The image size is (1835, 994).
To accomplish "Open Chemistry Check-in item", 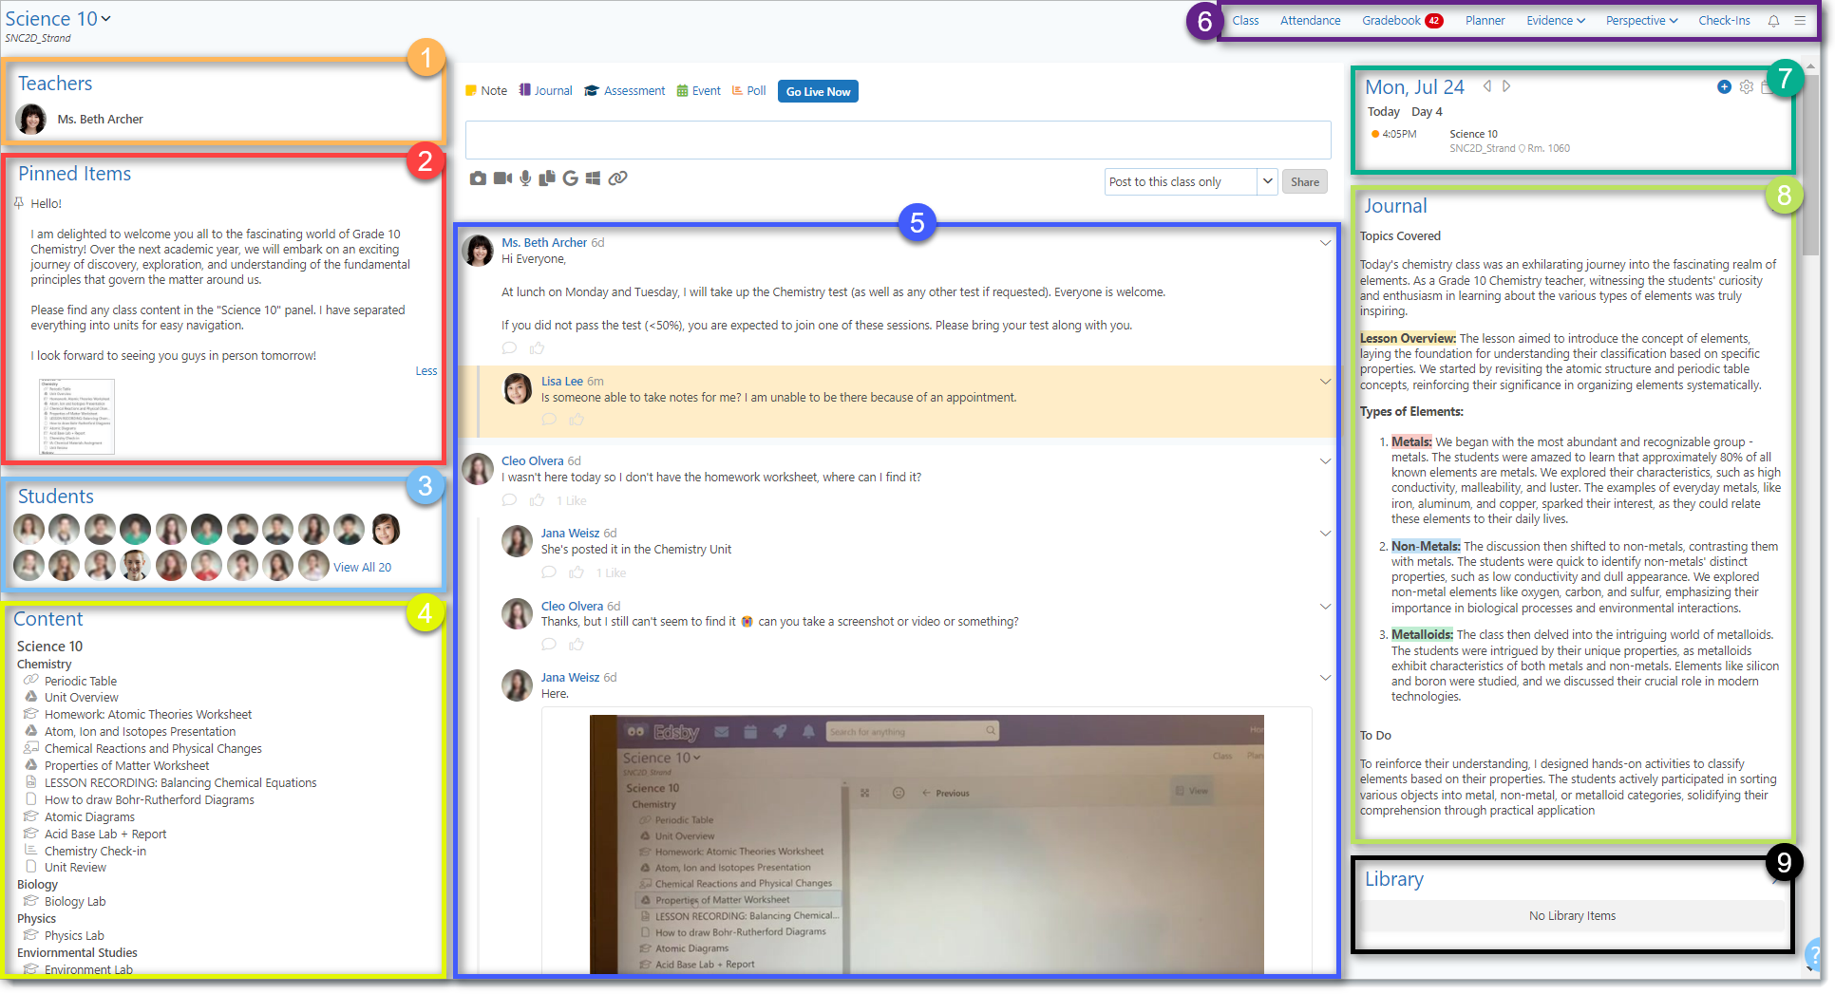I will click(95, 852).
